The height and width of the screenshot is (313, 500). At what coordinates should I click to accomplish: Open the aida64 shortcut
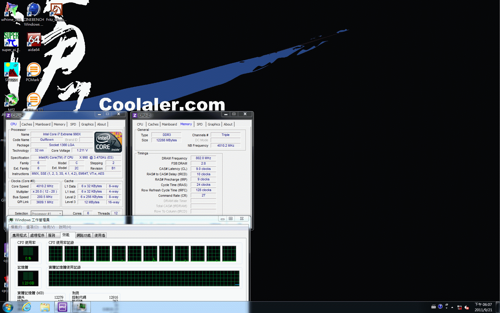click(x=34, y=42)
